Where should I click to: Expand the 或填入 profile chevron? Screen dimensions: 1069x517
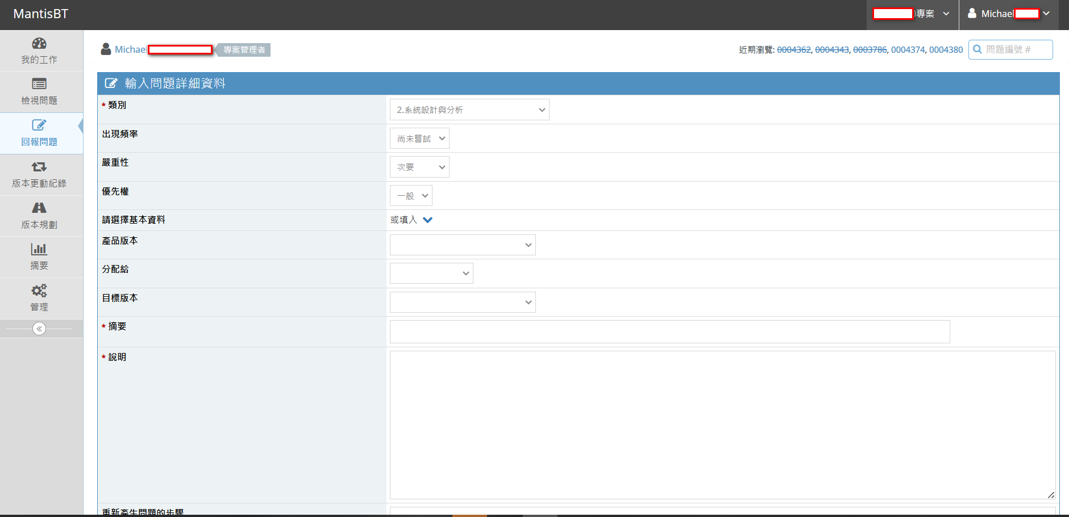[428, 220]
